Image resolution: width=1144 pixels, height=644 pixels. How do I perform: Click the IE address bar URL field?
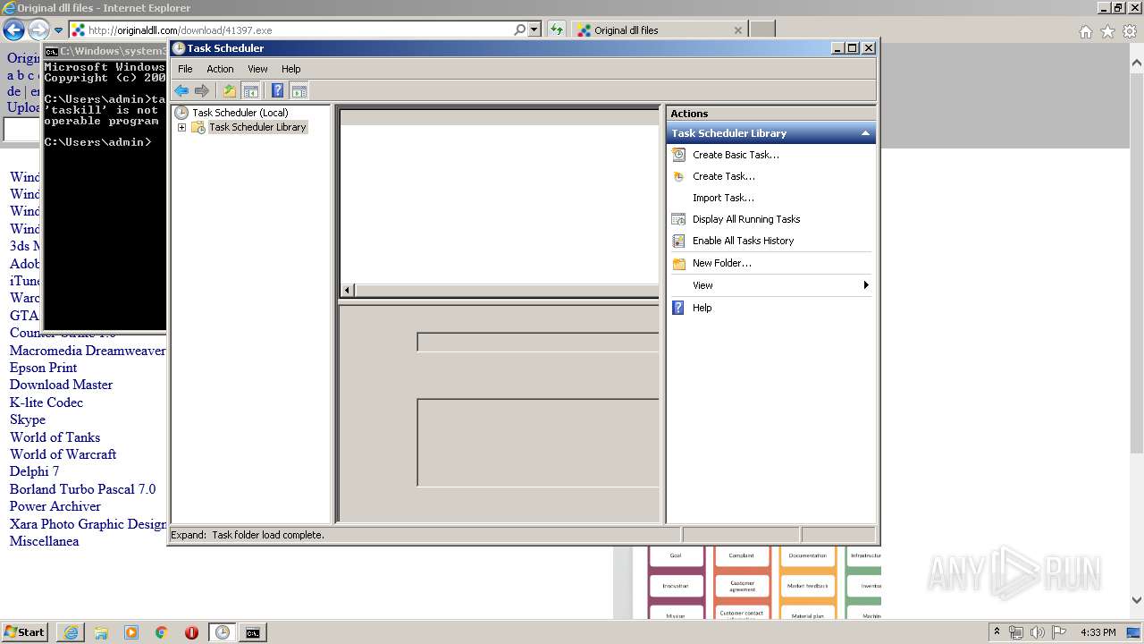point(299,30)
